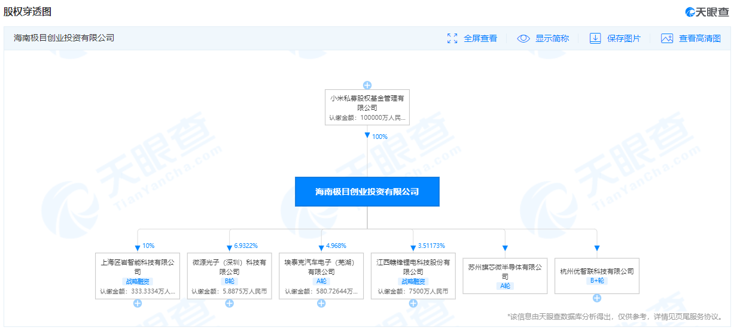Viewport: 740px width, 333px height.
Task: Click the 保存图片 text button
Action: (x=624, y=38)
